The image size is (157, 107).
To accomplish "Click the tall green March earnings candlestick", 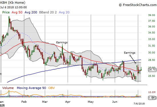I will click(x=63, y=50).
